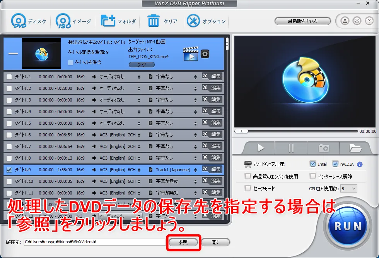This screenshot has width=379, height=258.
Task: Click hardware acceleration info icon
Action: pyautogui.click(x=360, y=164)
